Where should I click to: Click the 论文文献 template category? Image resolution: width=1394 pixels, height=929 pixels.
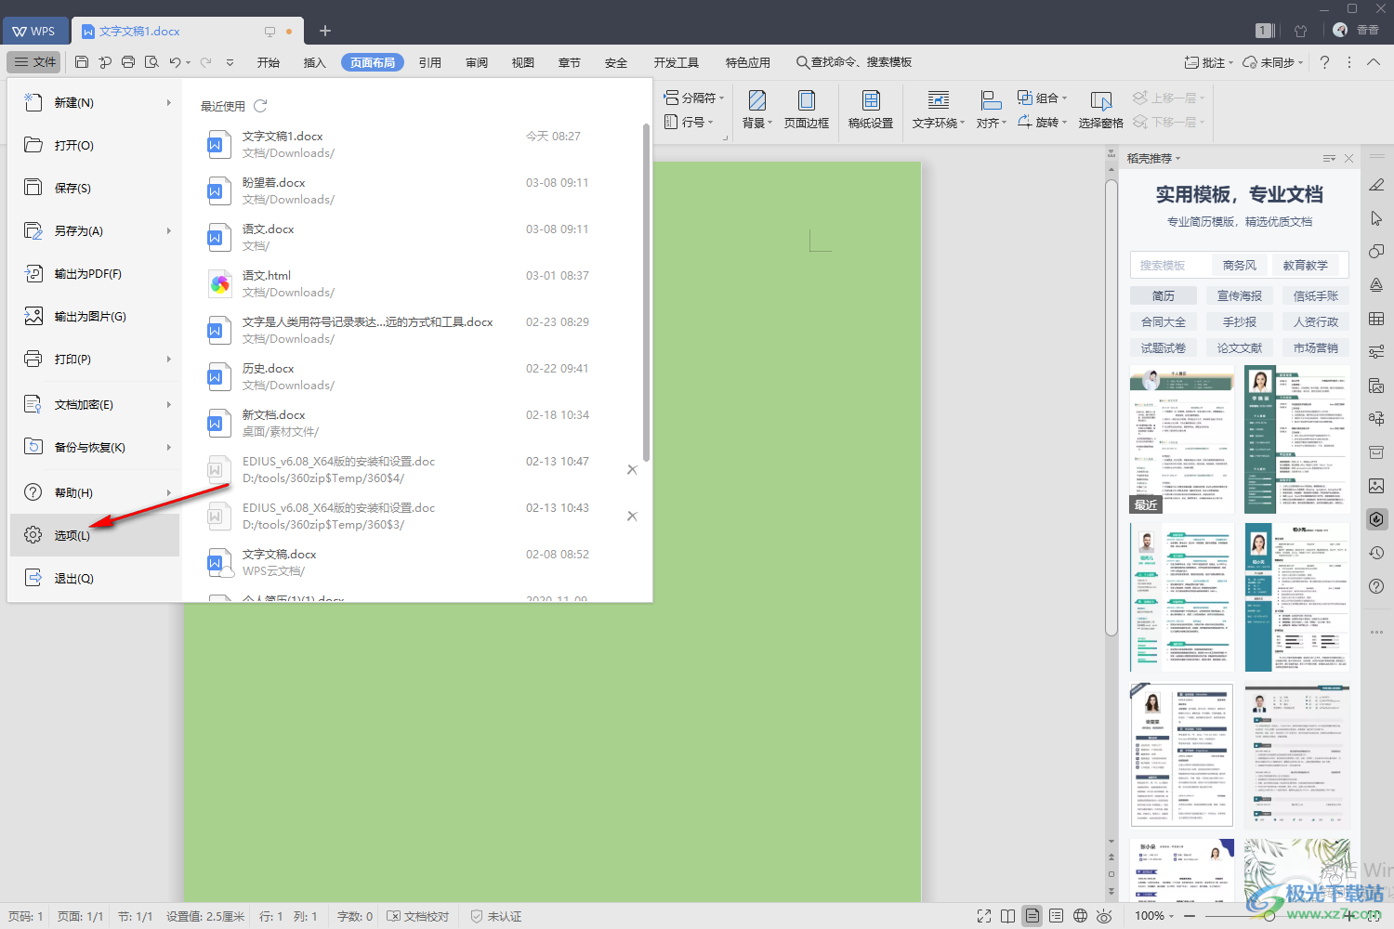(1240, 347)
